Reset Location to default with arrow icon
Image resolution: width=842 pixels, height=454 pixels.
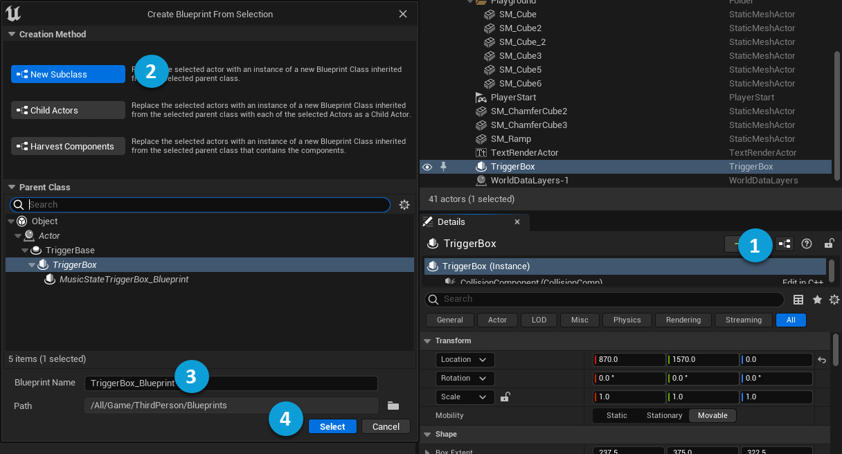(x=822, y=360)
